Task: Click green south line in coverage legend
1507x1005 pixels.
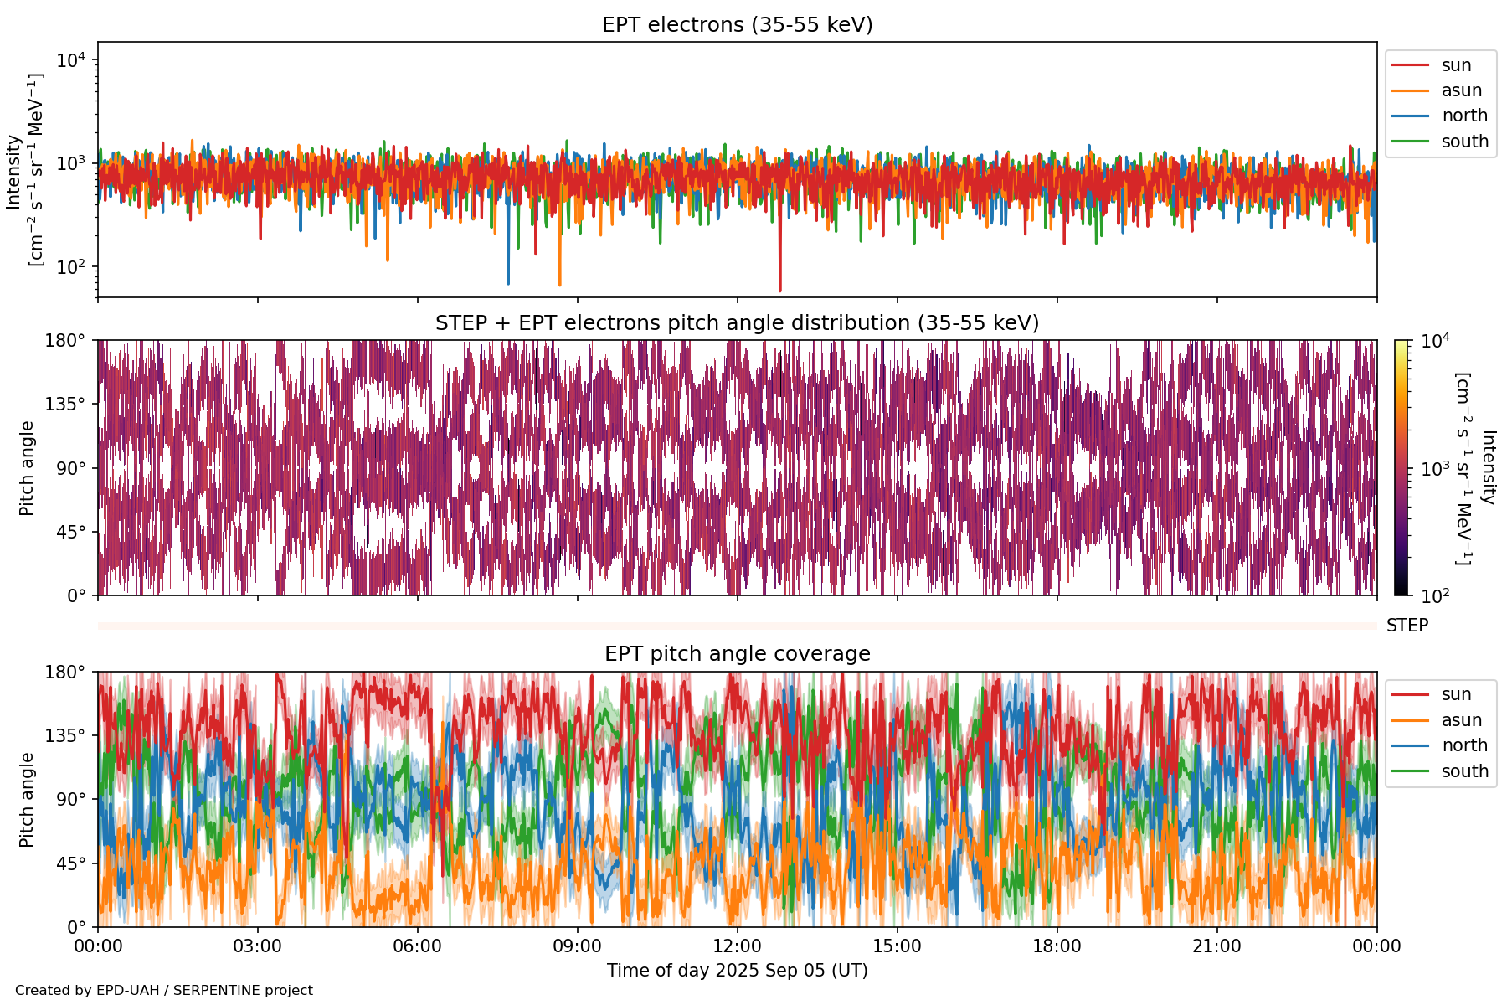Action: (x=1410, y=771)
